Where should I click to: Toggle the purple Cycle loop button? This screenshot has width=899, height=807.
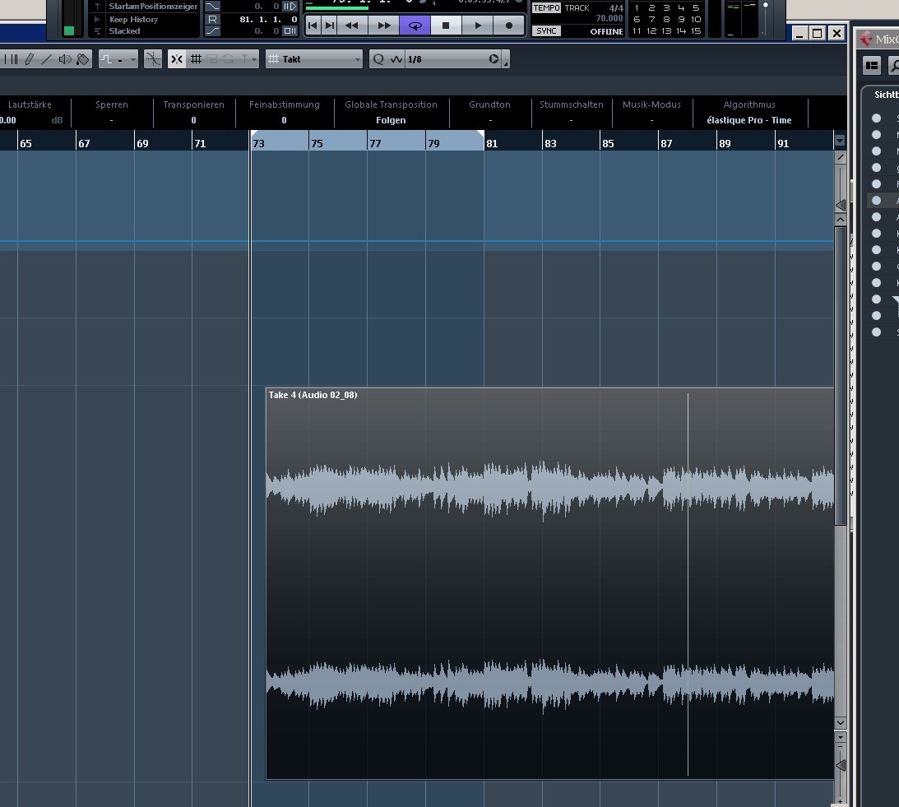point(415,26)
